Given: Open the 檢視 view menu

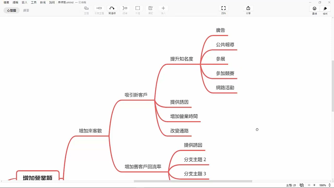Looking at the screenshot, I should point(42,2).
